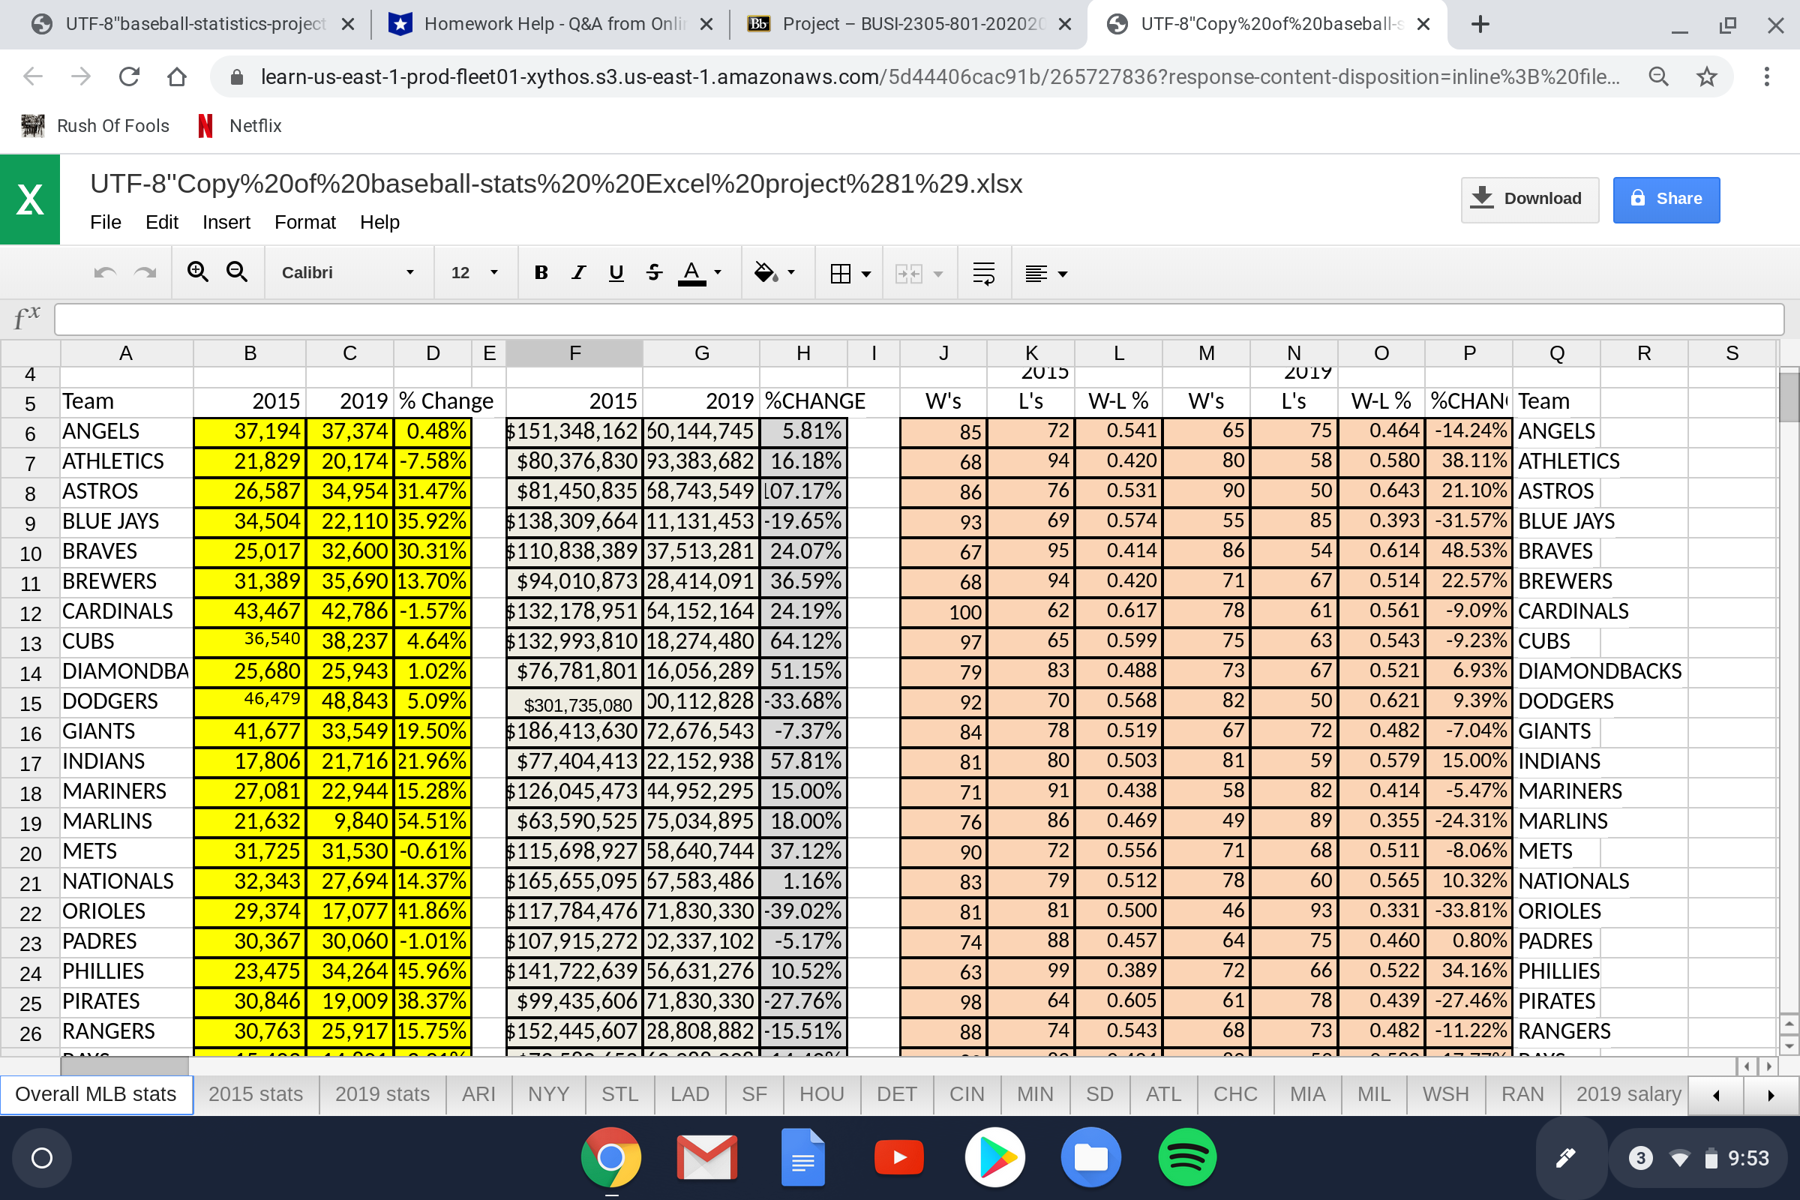Open Spotify from the taskbar
The height and width of the screenshot is (1200, 1800).
(1186, 1157)
